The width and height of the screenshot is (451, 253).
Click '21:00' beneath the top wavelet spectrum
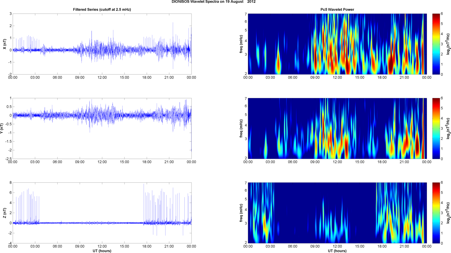pyautogui.click(x=404, y=78)
